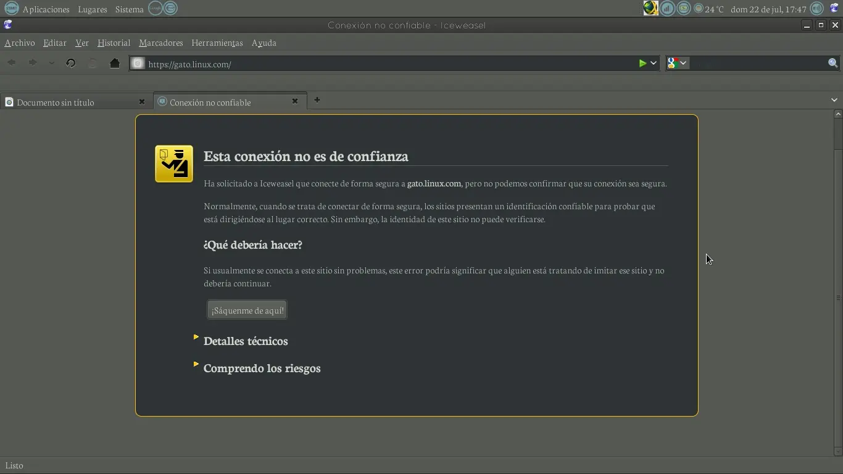The width and height of the screenshot is (843, 474).
Task: Open the Ayuda menu
Action: [264, 43]
